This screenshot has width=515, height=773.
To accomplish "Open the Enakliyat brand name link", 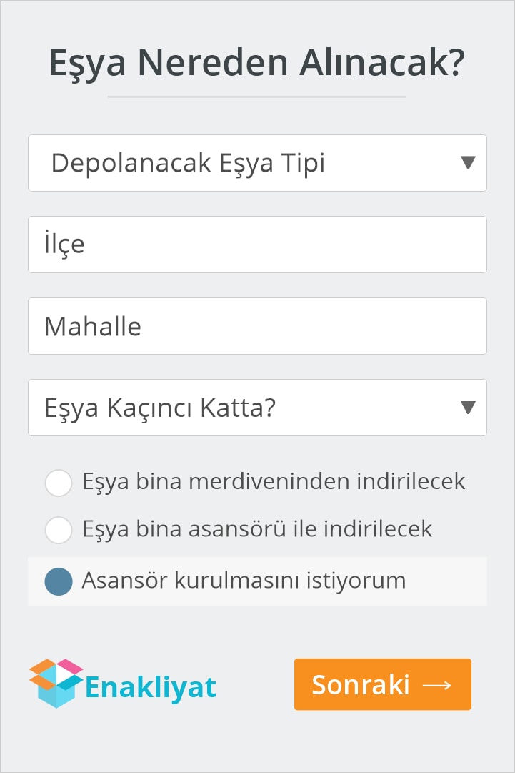I will (x=151, y=687).
